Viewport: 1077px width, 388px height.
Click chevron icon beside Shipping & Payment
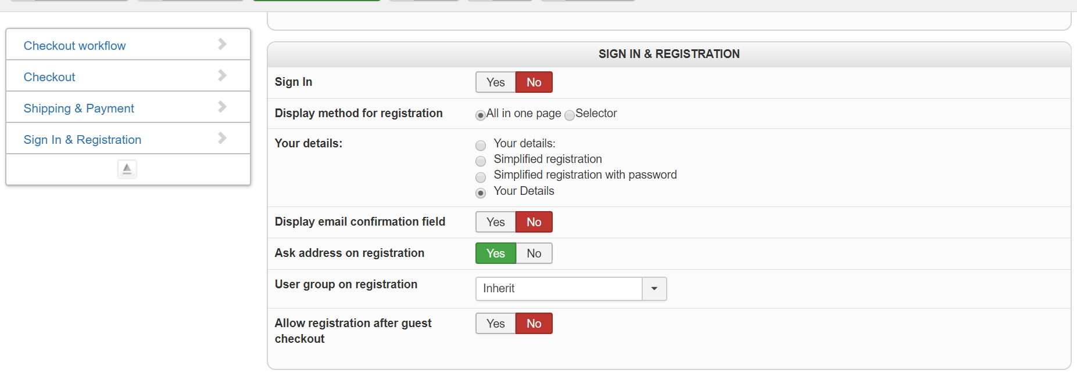(222, 107)
